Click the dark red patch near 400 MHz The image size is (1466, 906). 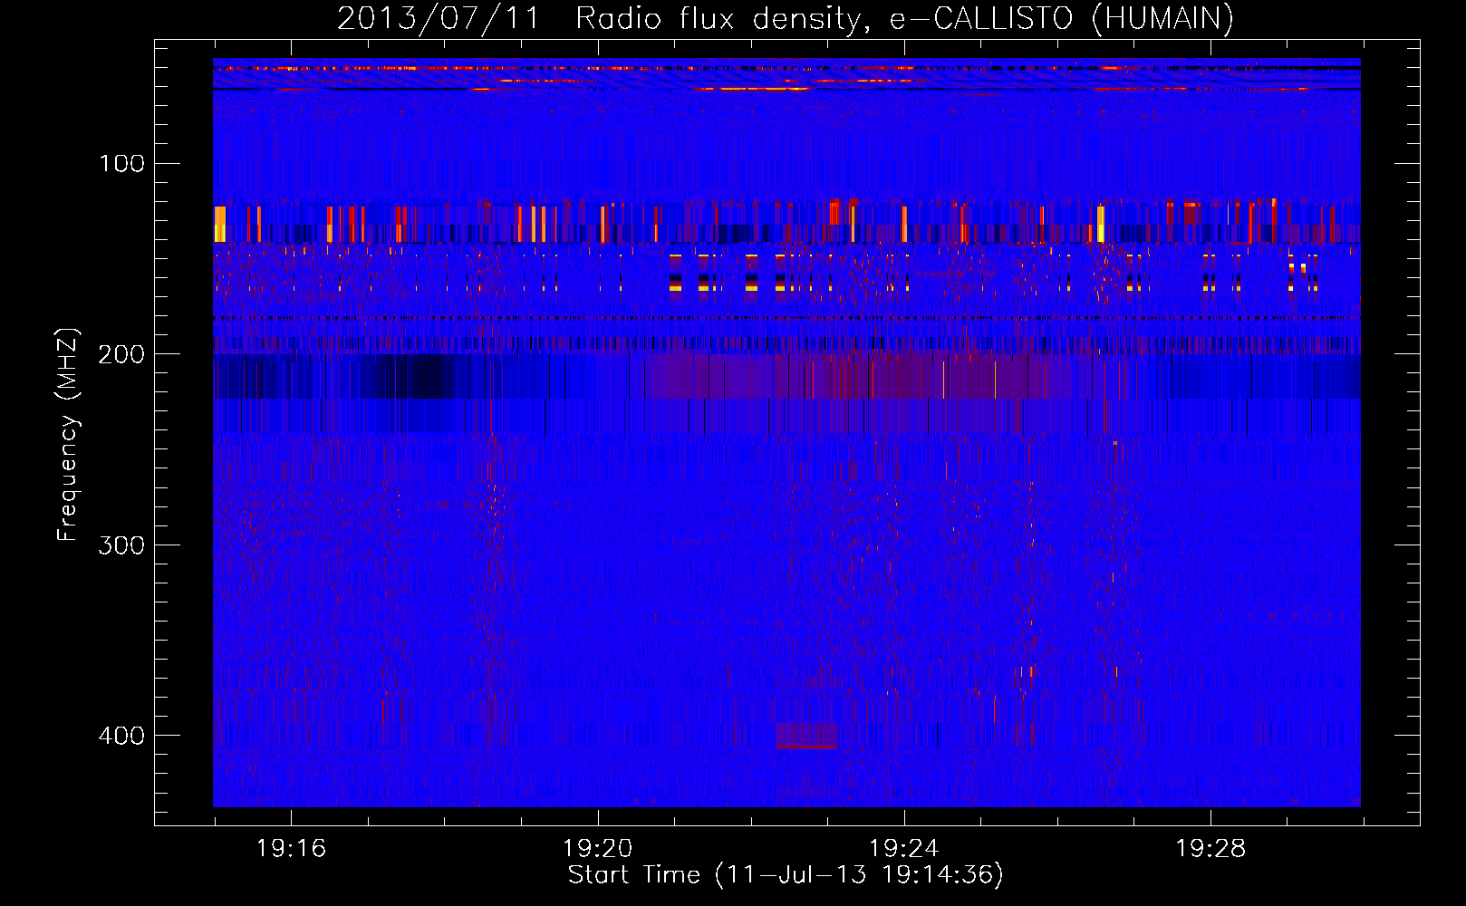[806, 735]
